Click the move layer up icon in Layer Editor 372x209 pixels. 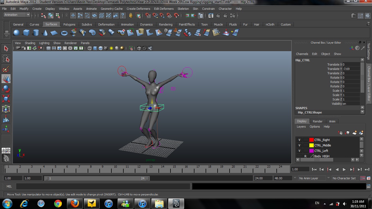340,133
